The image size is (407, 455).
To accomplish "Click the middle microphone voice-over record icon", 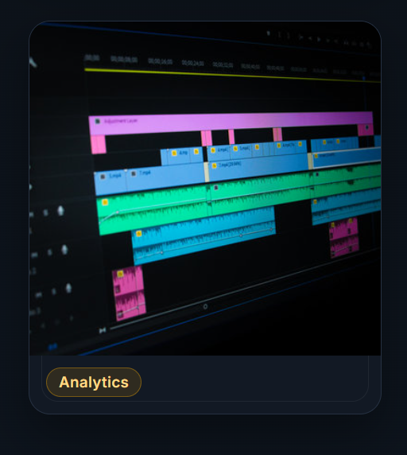I will pos(64,250).
